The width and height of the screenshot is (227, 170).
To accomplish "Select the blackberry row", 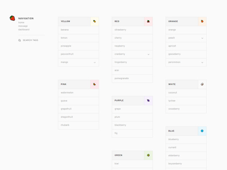I will coord(132,125).
